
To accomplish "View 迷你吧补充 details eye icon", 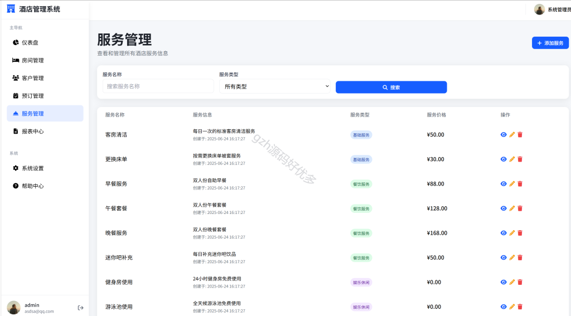I will click(504, 257).
